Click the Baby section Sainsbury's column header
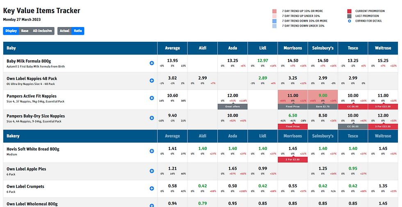Viewport: 402px width, 207px height. [323, 48]
